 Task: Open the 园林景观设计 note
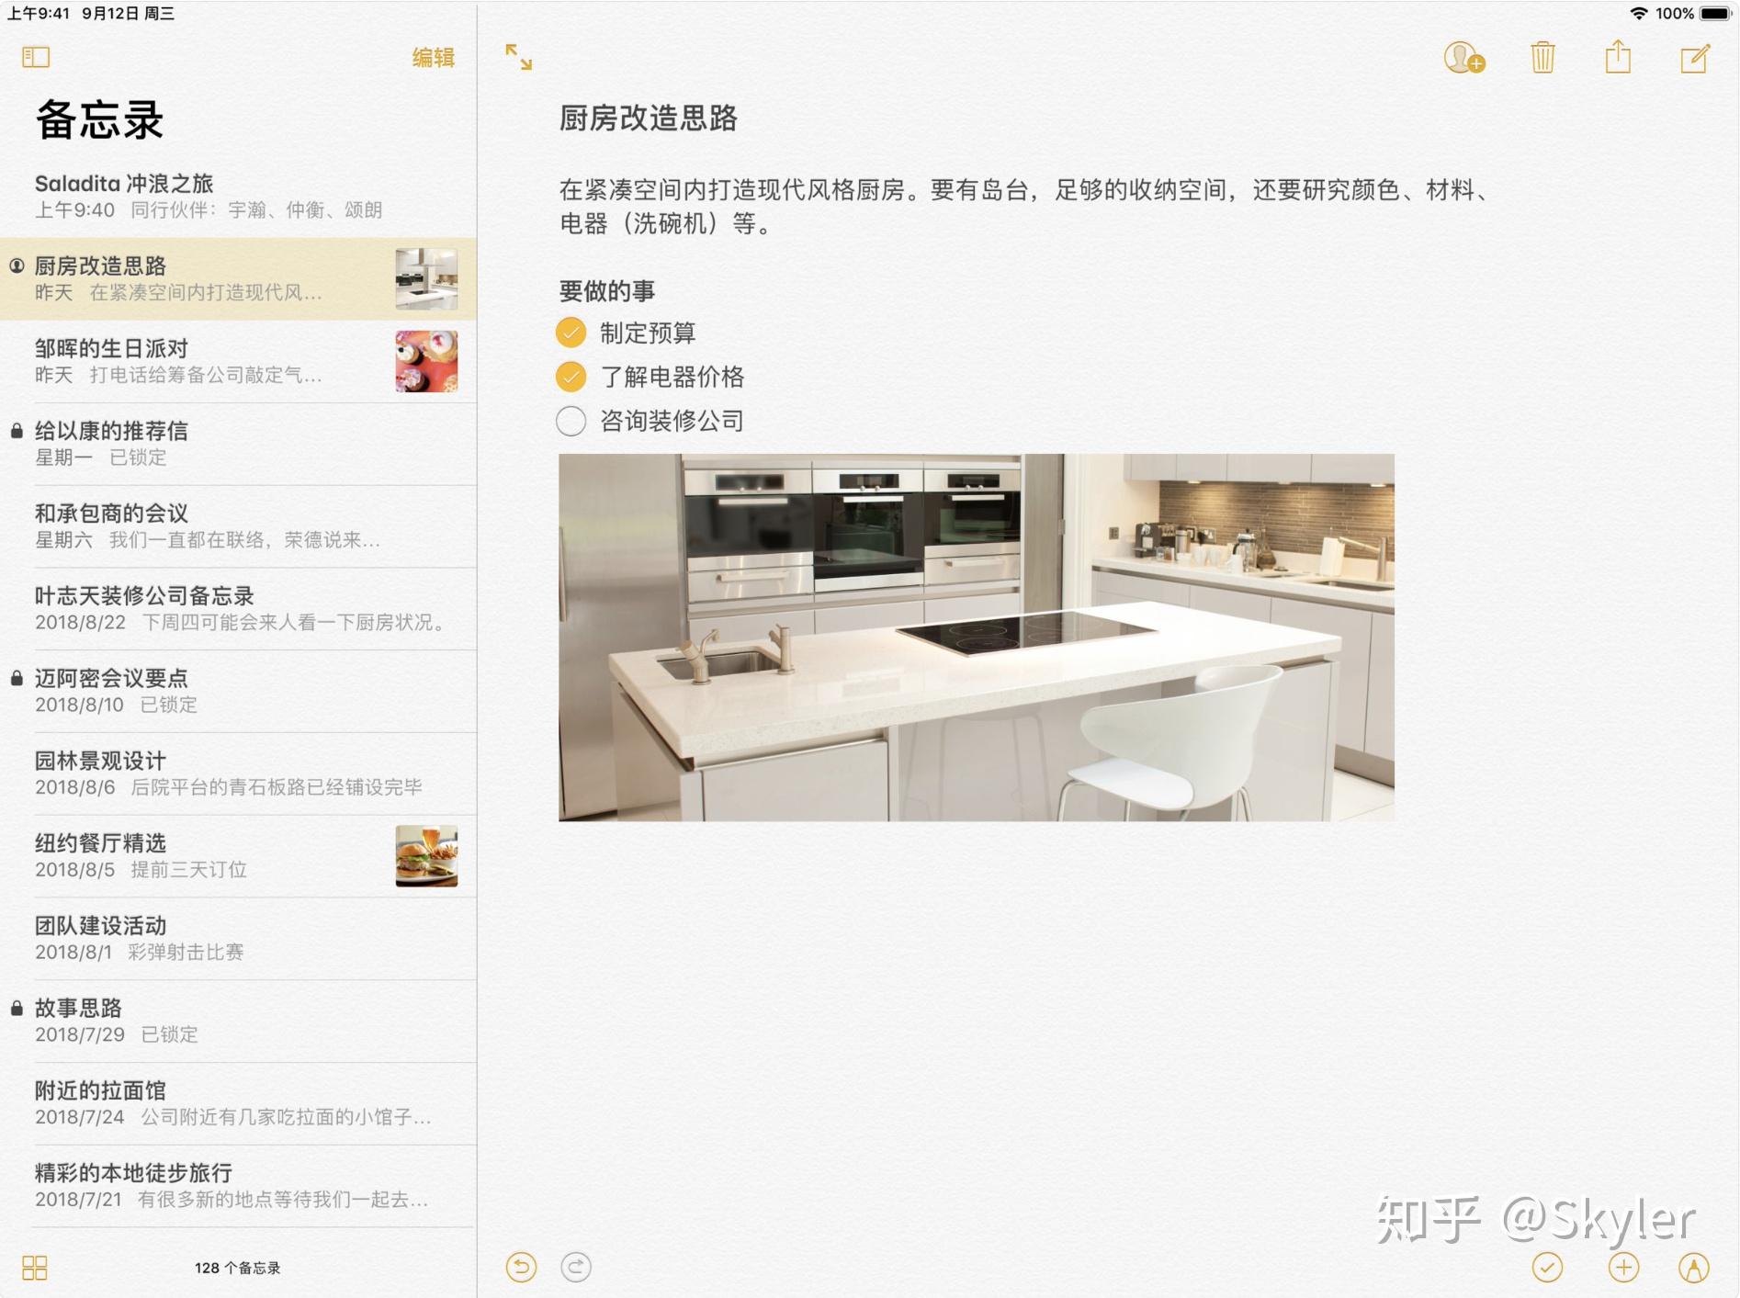tap(239, 774)
